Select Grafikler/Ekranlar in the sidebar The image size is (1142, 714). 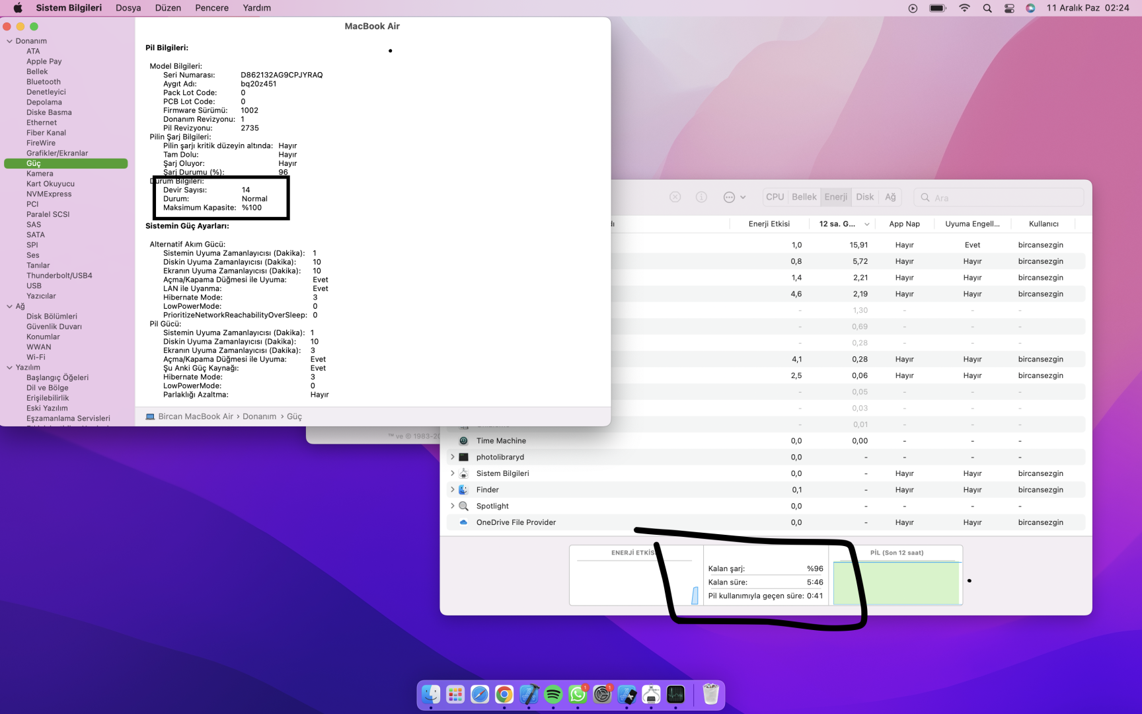[57, 153]
